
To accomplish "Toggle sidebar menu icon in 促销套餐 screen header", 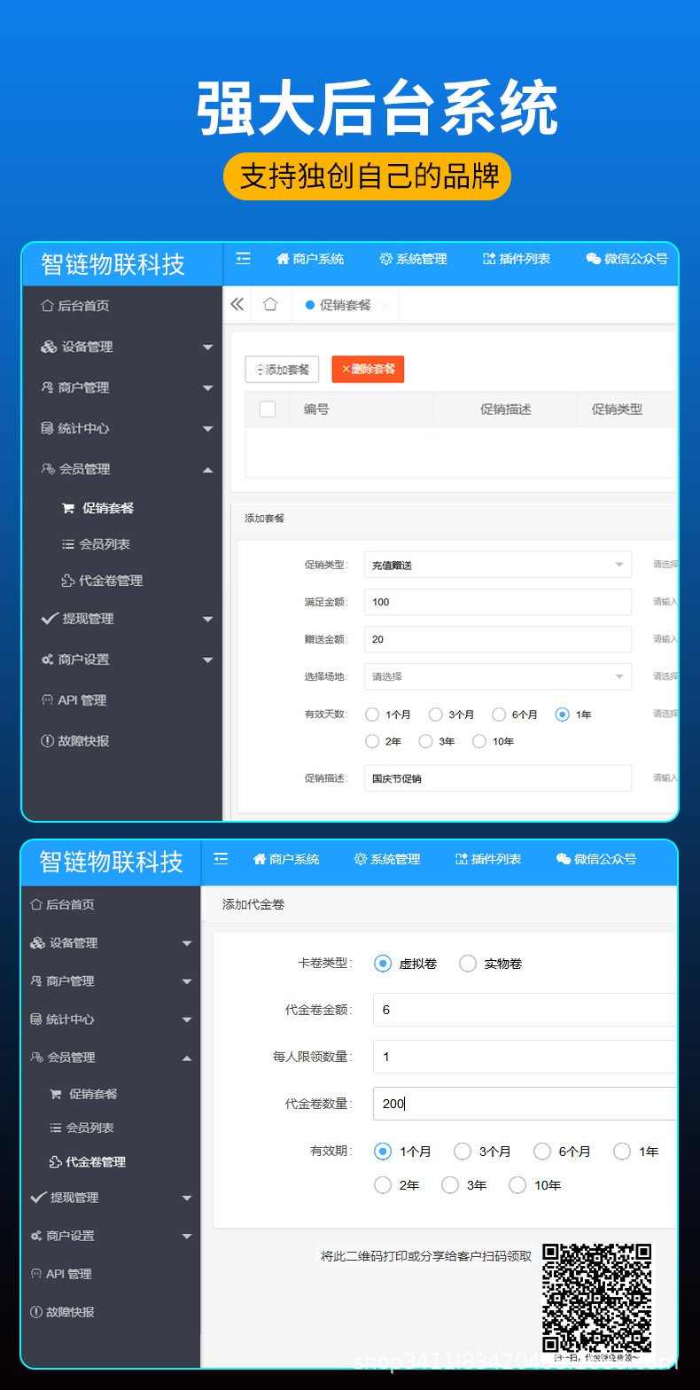I will [x=244, y=259].
